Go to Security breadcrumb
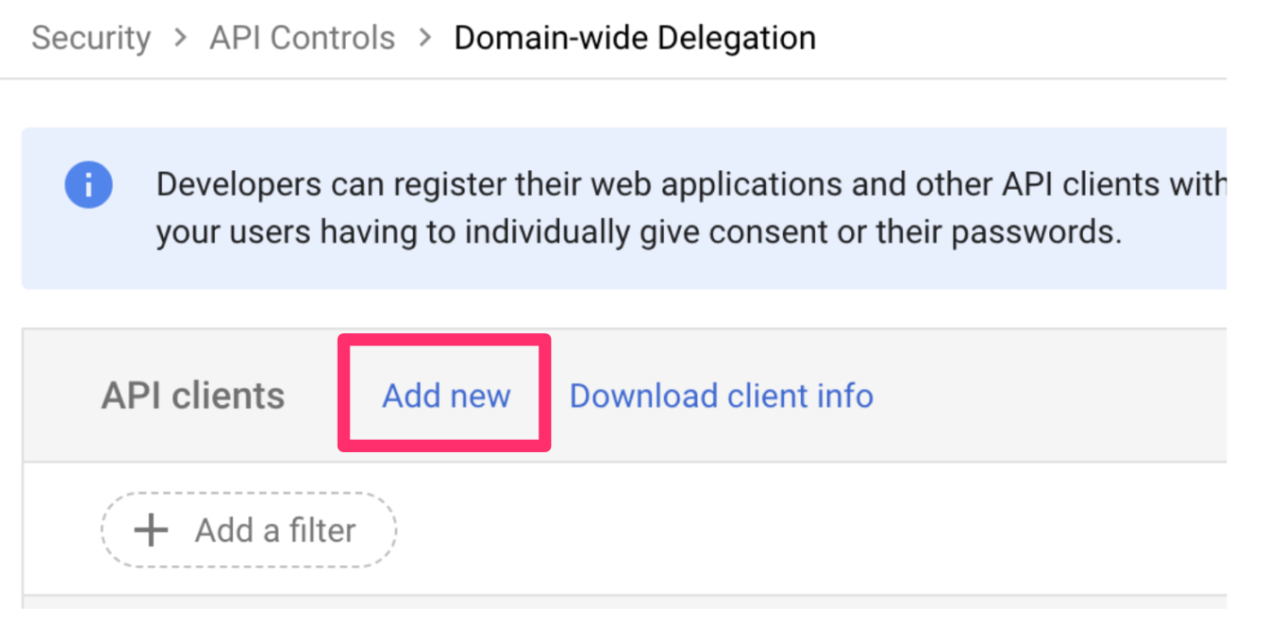 click(x=90, y=39)
